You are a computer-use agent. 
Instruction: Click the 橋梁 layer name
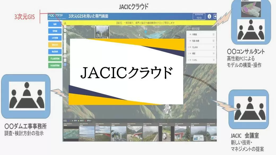194,54
